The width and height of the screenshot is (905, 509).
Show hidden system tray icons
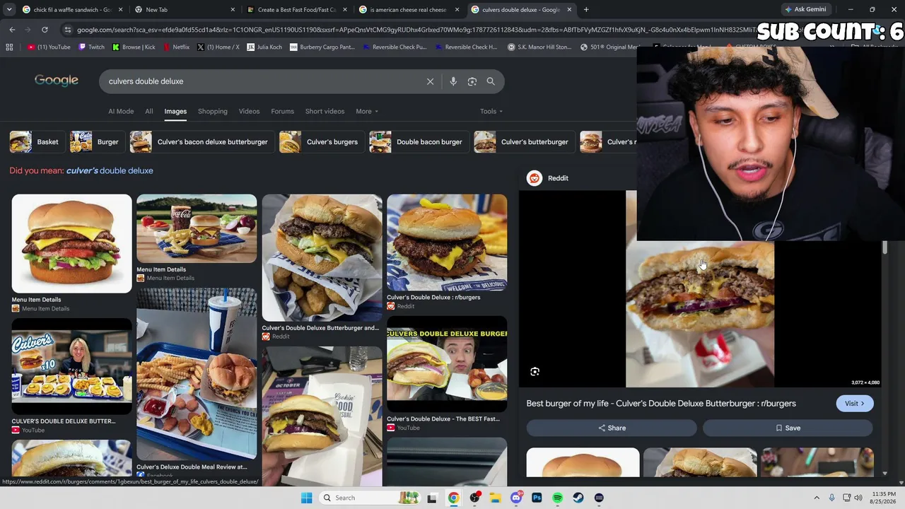[817, 498]
